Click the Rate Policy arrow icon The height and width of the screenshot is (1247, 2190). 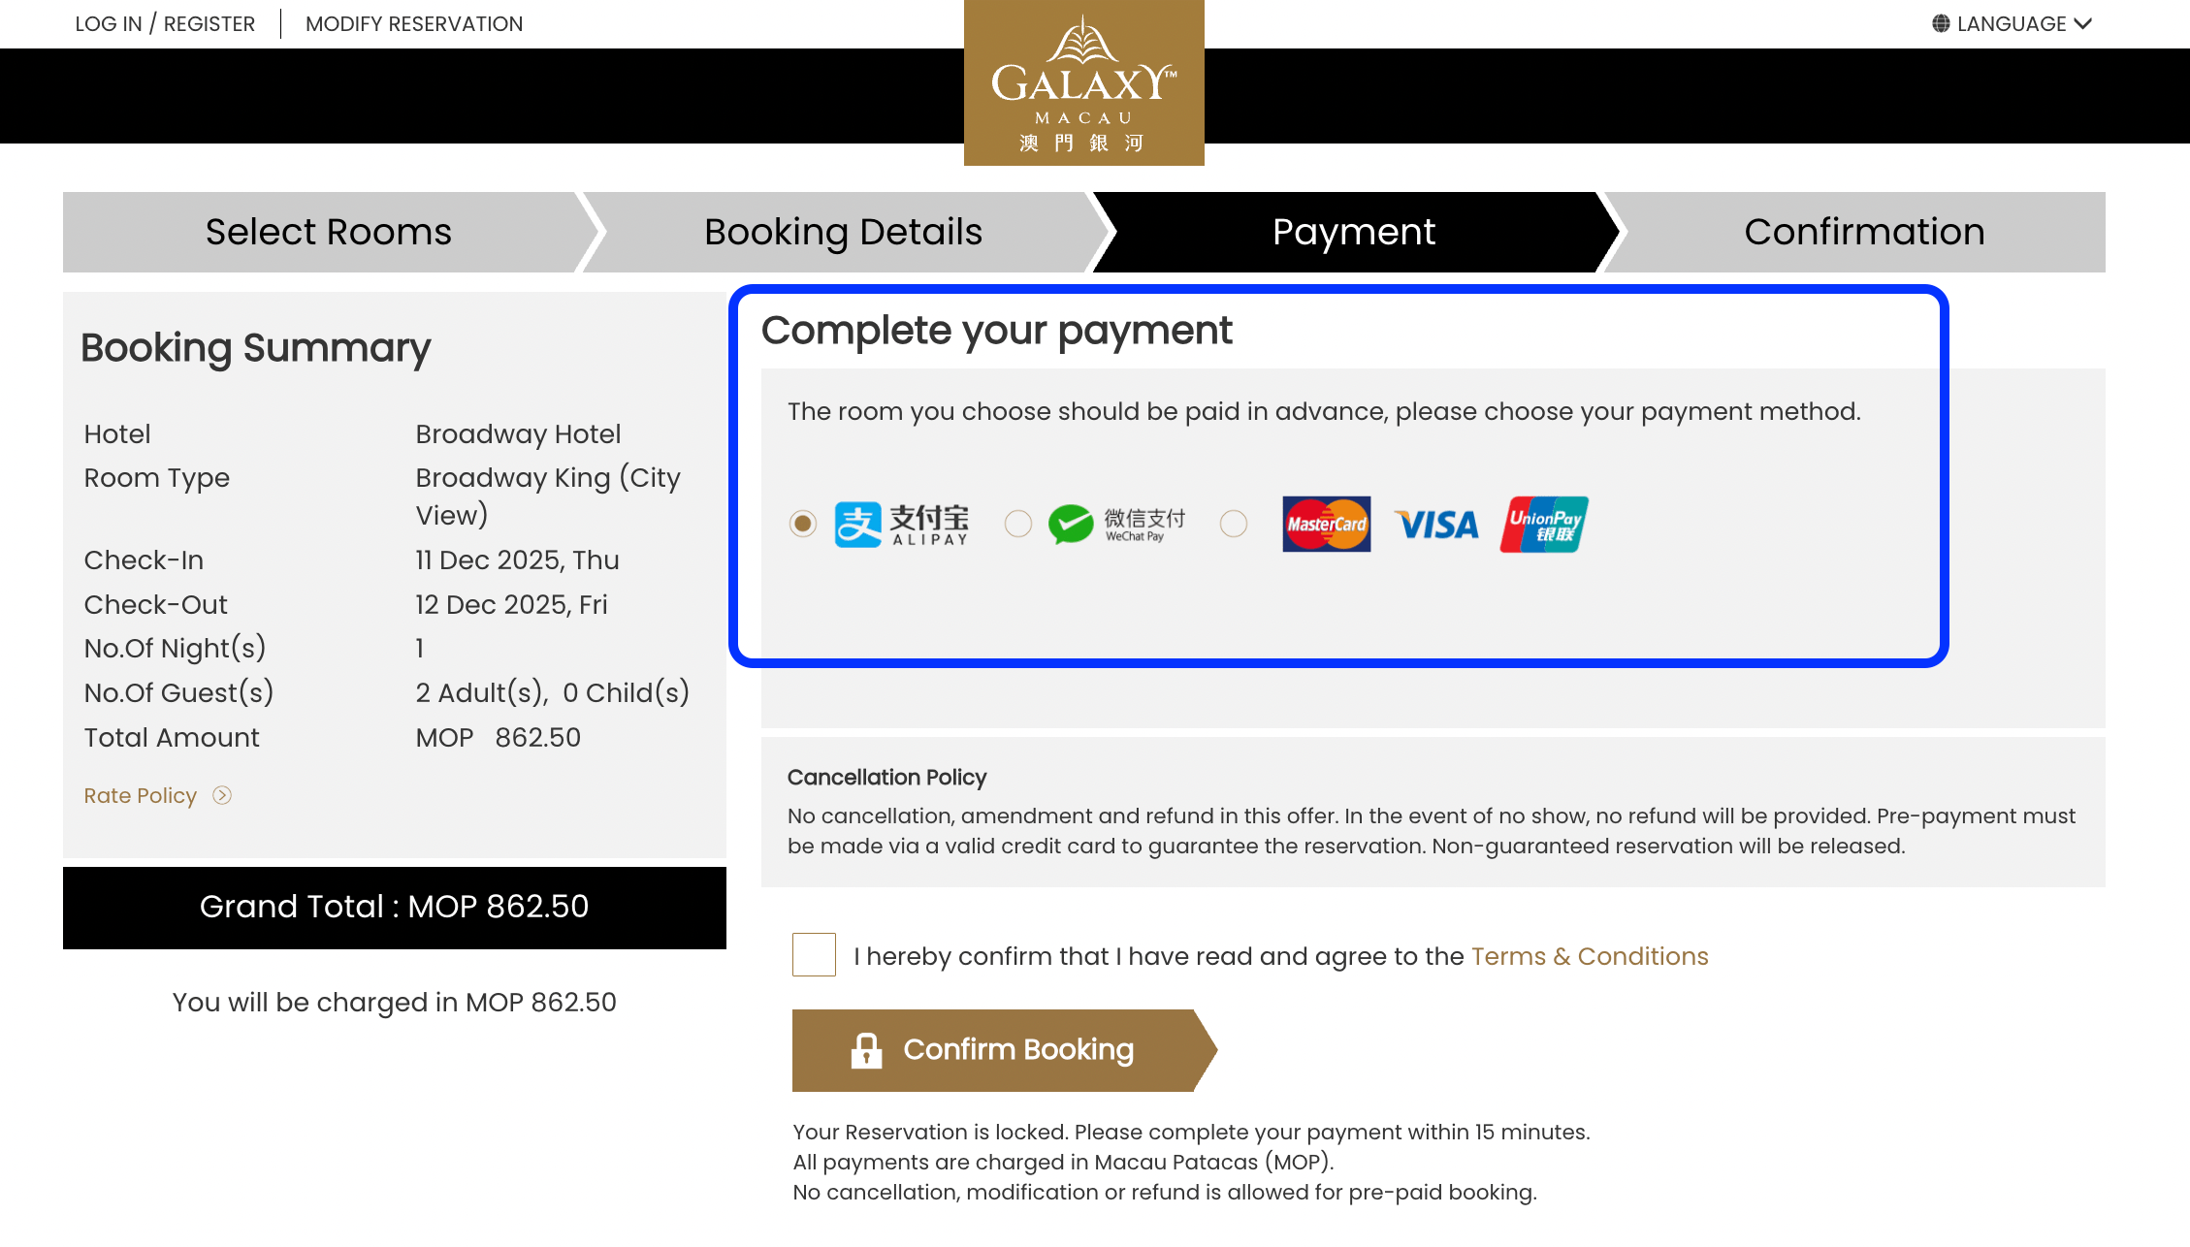tap(222, 795)
